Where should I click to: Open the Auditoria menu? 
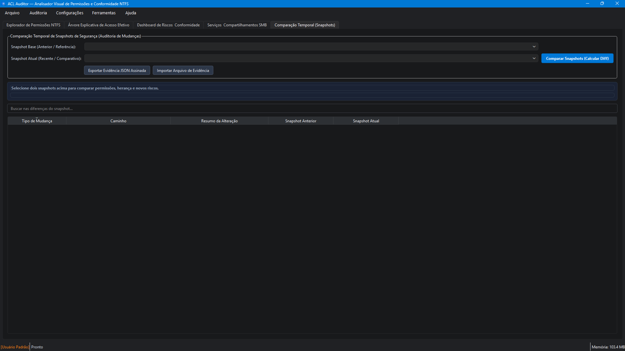pos(38,13)
